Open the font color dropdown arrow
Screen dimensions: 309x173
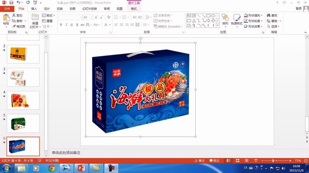tap(110, 25)
